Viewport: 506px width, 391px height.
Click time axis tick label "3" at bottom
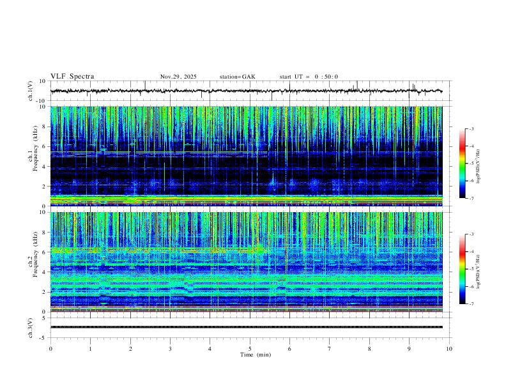[x=170, y=349]
